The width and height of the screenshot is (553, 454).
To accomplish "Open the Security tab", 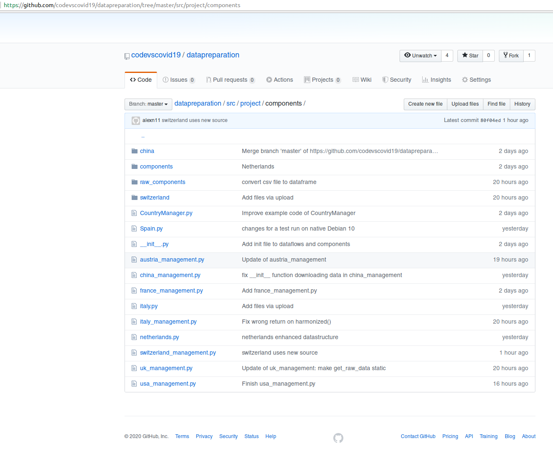I will [x=397, y=80].
